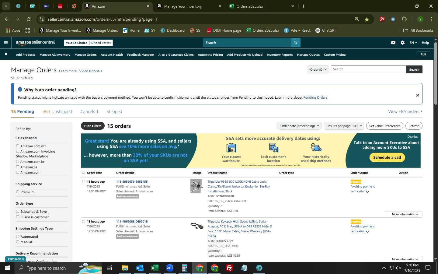Open the Seller Central hamburger menu
This screenshot has height=274, width=438.
[x=5, y=43]
